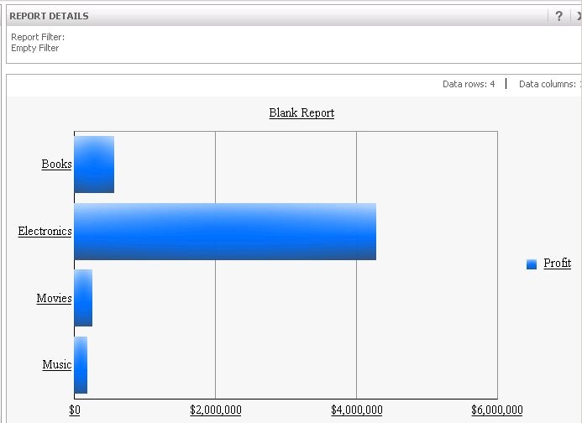The height and width of the screenshot is (423, 582).
Task: Click the Music profit bar
Action: [81, 365]
